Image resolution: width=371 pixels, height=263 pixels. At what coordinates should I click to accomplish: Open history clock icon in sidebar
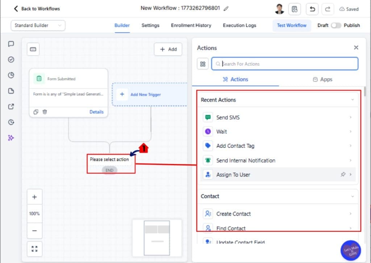coord(11,122)
